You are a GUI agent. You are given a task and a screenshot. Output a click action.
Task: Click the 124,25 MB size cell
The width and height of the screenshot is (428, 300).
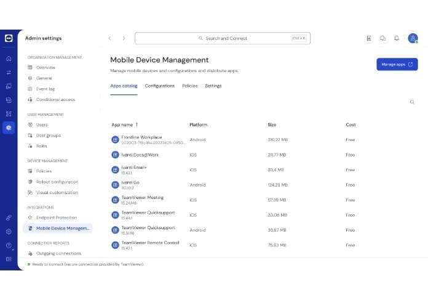coord(277,185)
